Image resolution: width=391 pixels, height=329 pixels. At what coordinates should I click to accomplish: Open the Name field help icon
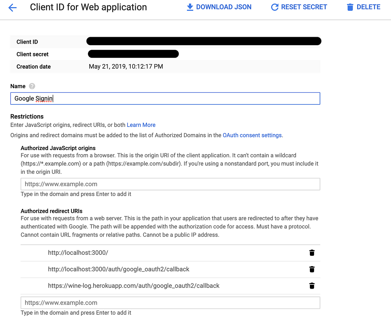32,86
